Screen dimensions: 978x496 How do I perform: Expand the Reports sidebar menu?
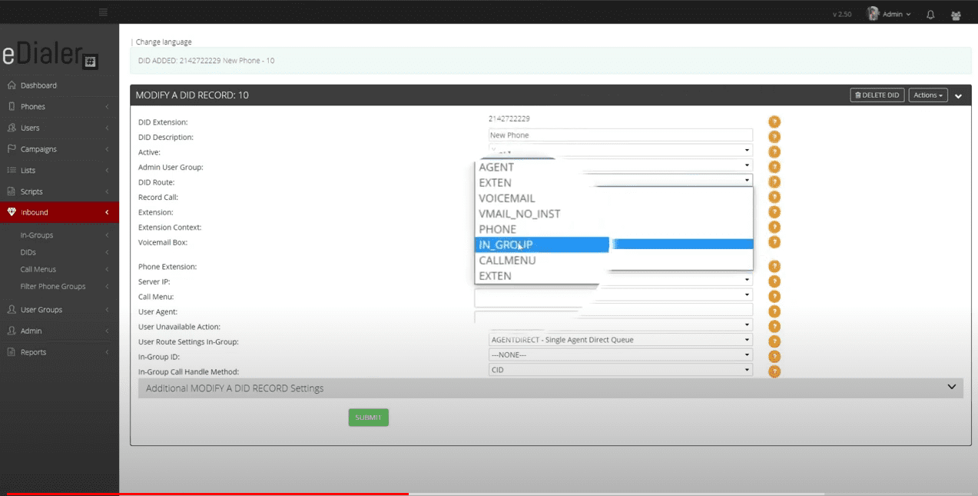59,352
